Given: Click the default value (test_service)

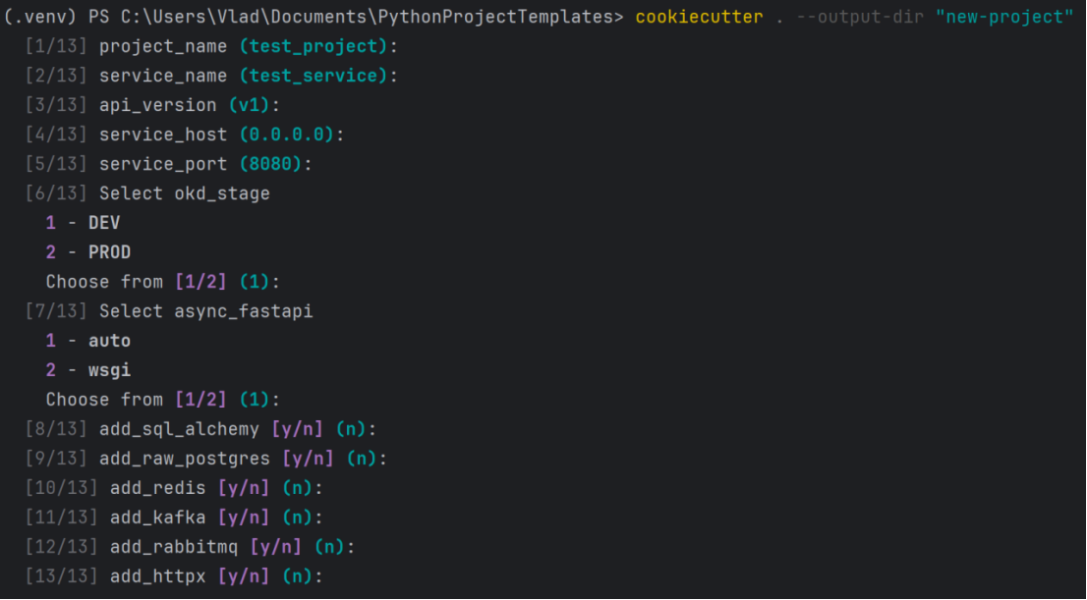Looking at the screenshot, I should 314,76.
